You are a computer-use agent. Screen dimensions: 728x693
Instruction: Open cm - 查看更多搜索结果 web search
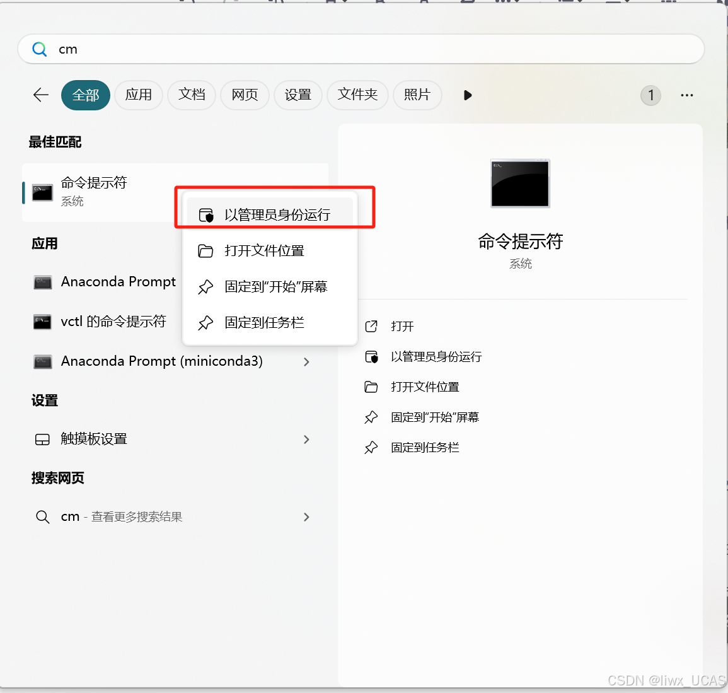click(x=175, y=516)
